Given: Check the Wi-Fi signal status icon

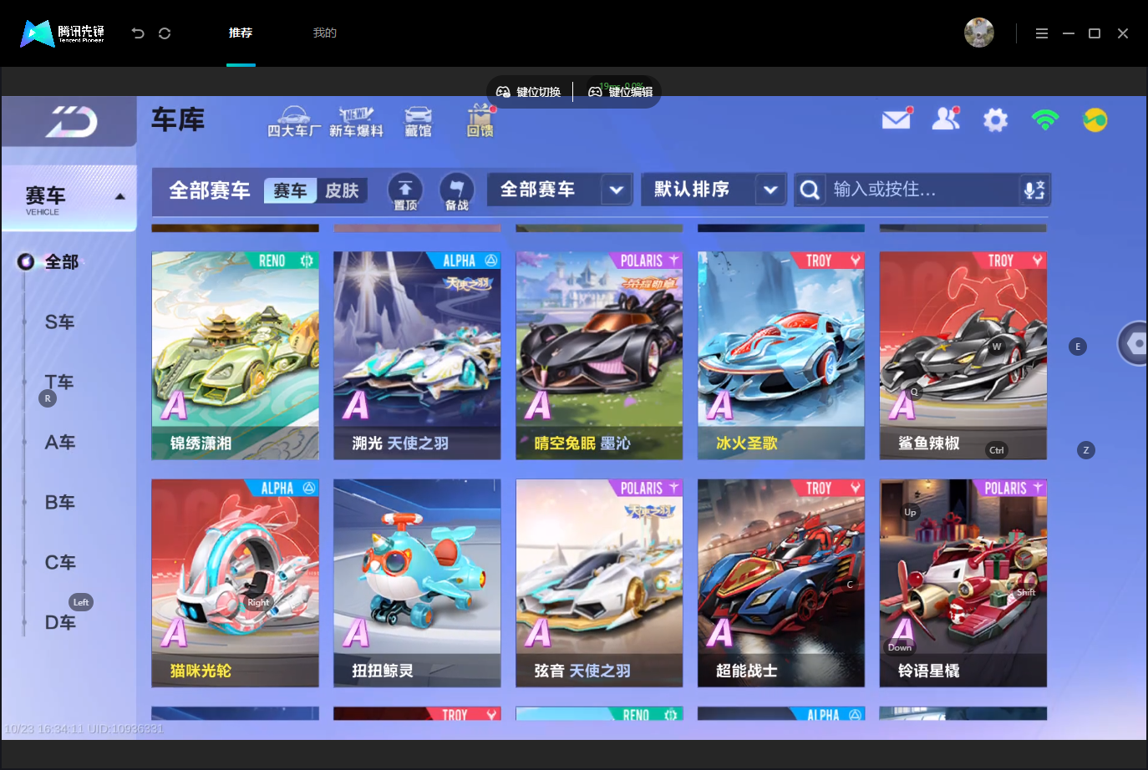Looking at the screenshot, I should 1045,120.
